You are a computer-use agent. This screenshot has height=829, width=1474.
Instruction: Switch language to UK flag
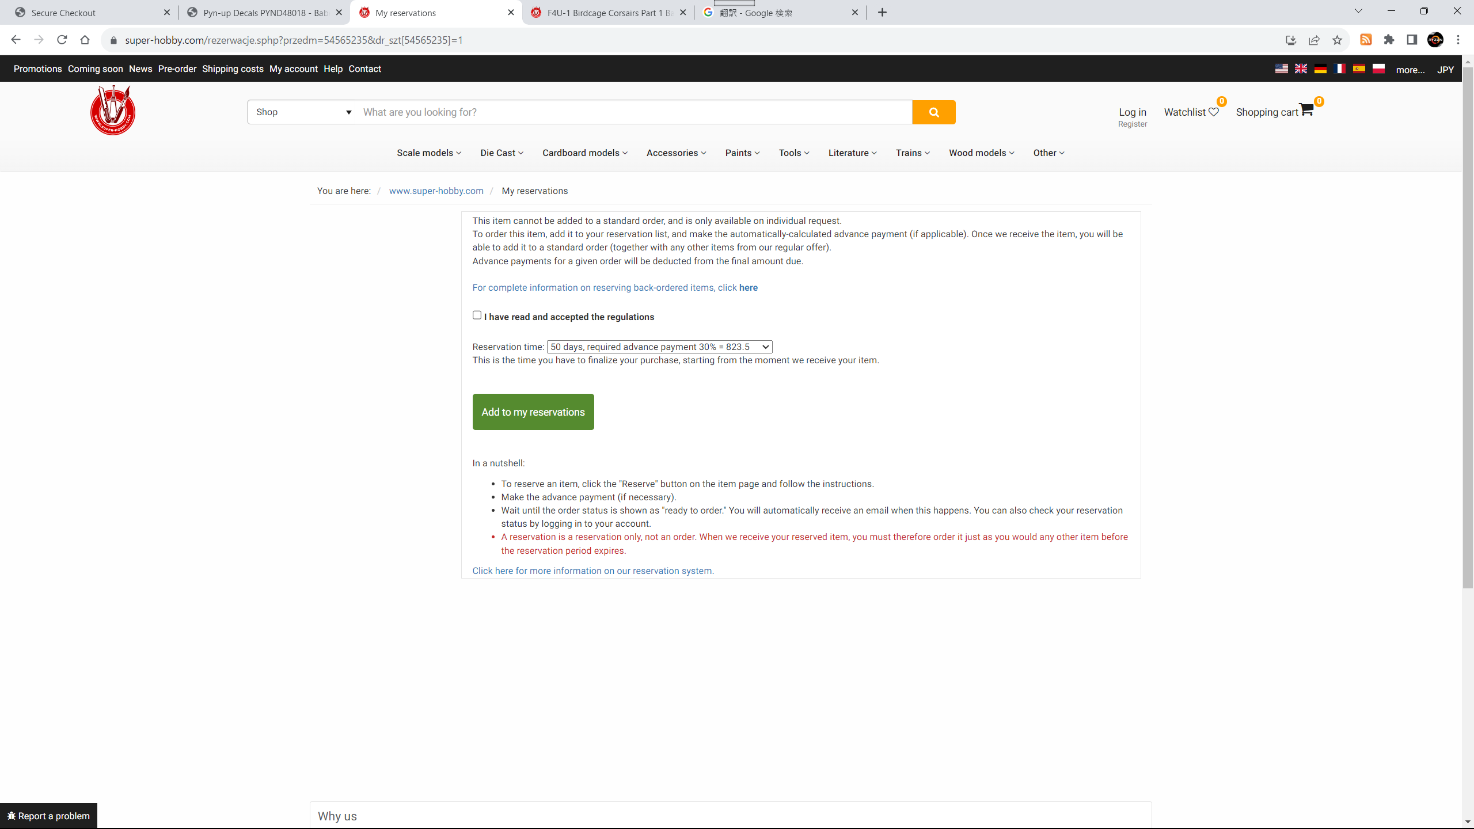click(x=1301, y=69)
